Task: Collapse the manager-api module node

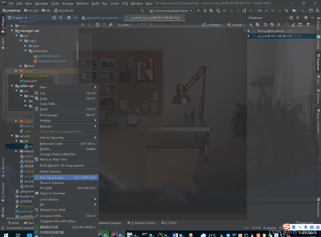Action: (12, 31)
